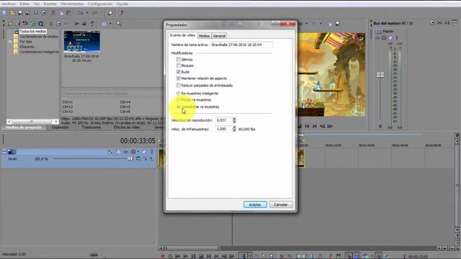
Task: Open the Editar menu
Action: coord(24,4)
